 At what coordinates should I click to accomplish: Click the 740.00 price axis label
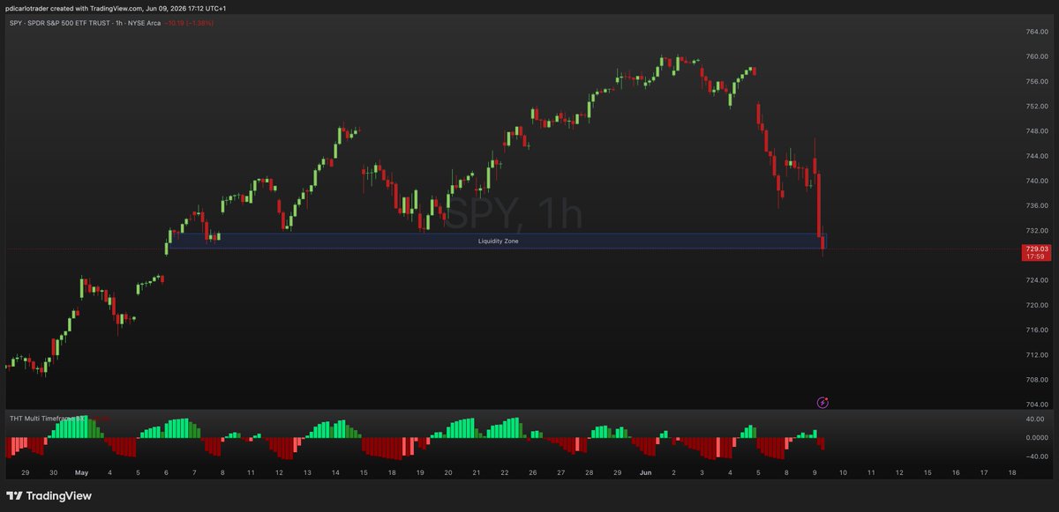[x=1036, y=181]
